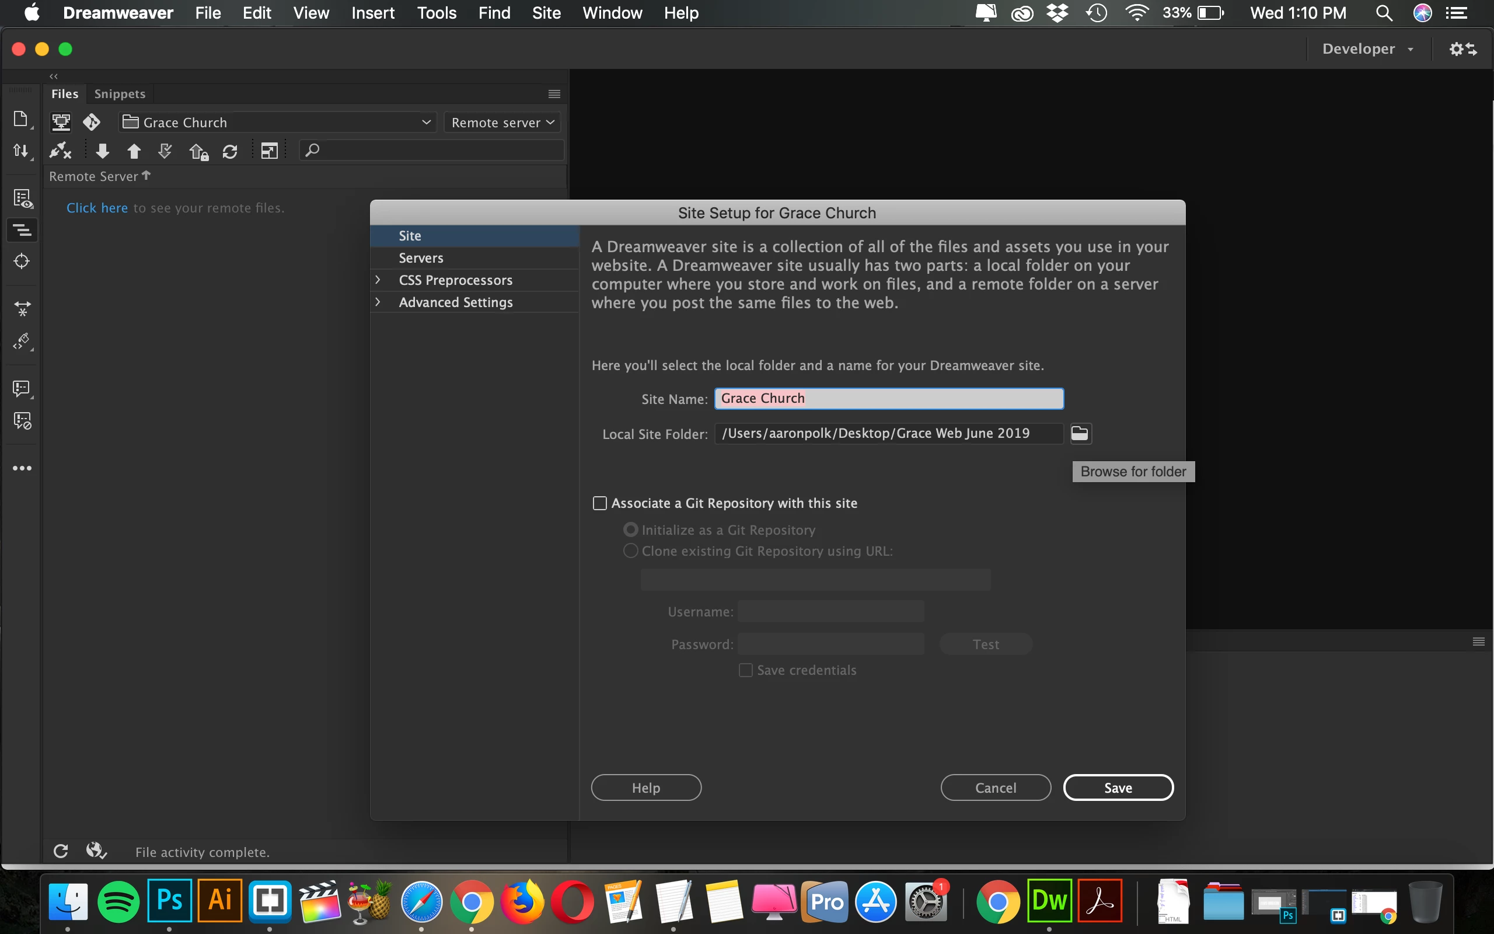Image resolution: width=1494 pixels, height=934 pixels.
Task: Click the 'Click here' remote files link
Action: (97, 208)
